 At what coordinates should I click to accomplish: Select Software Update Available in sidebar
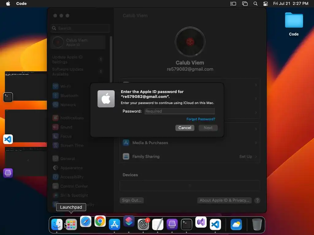click(x=78, y=72)
